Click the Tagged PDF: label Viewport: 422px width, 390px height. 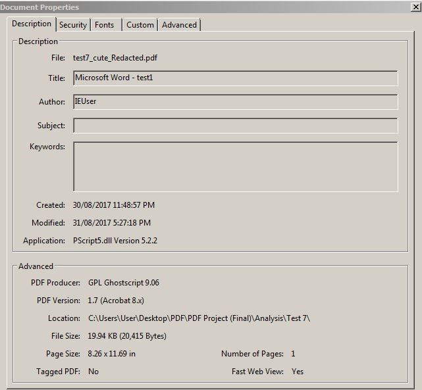click(x=58, y=372)
